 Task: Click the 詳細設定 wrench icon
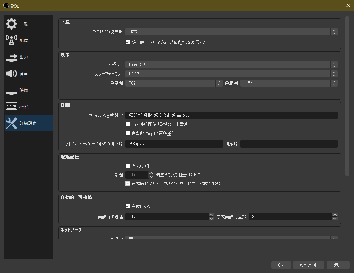click(12, 123)
